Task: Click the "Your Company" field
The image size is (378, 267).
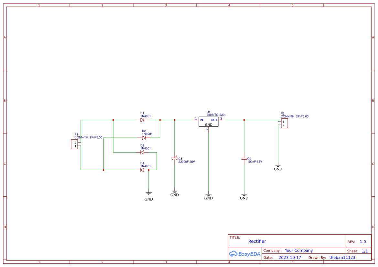Action: pos(299,251)
